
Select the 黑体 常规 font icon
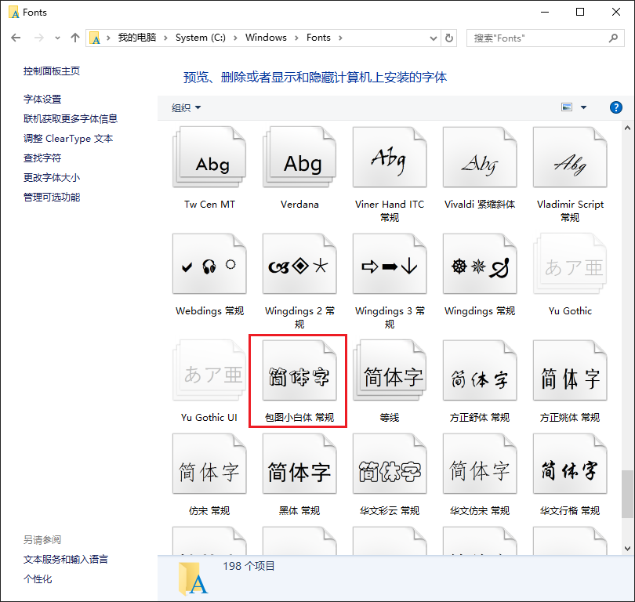click(x=299, y=463)
